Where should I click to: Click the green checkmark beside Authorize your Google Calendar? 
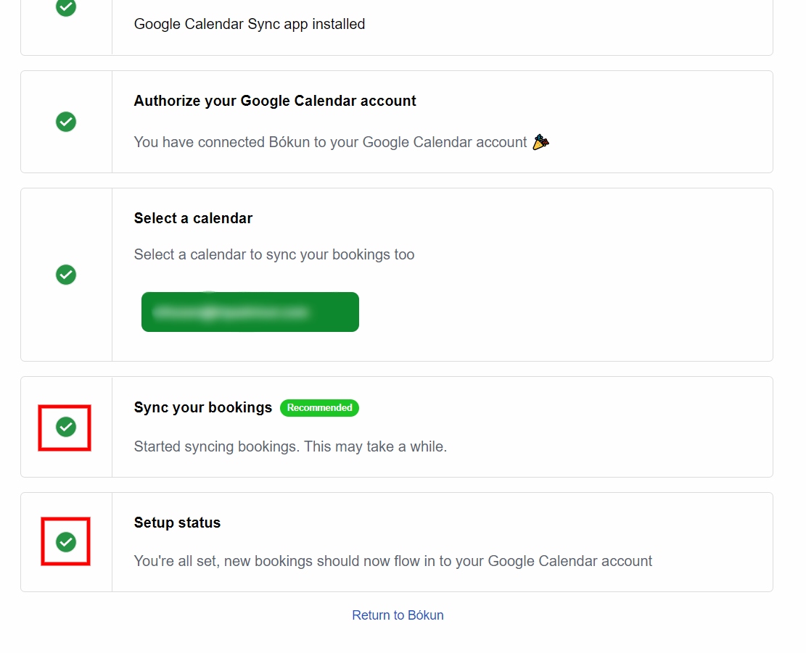[66, 122]
